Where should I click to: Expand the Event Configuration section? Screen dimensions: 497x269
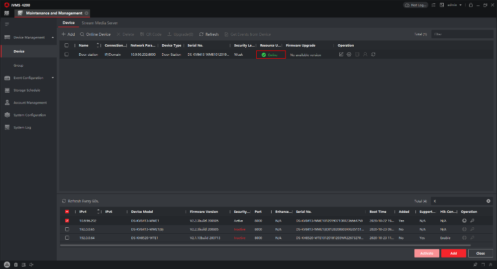[x=53, y=78]
